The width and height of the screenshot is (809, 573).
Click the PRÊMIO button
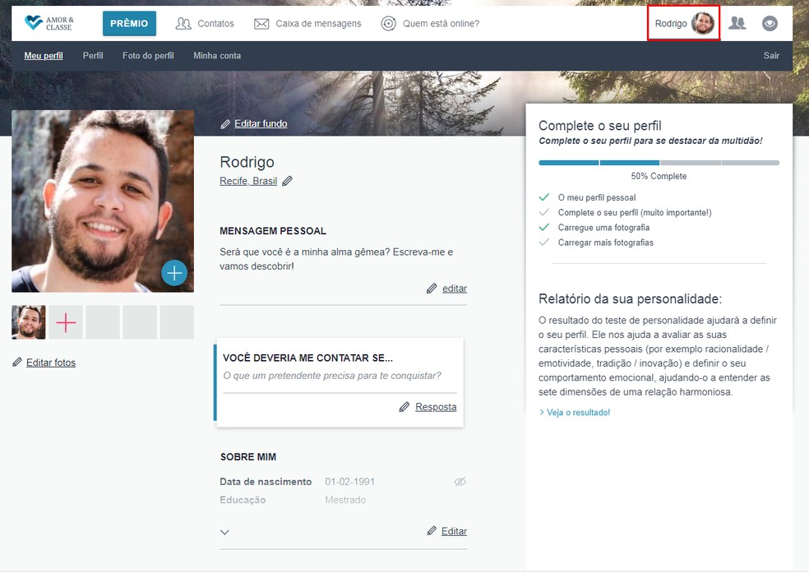[129, 24]
